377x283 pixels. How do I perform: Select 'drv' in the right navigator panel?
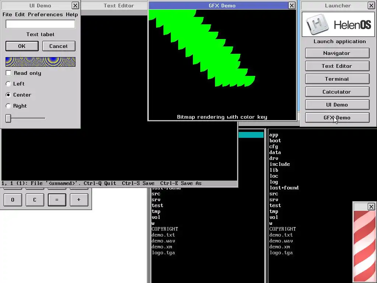click(274, 158)
